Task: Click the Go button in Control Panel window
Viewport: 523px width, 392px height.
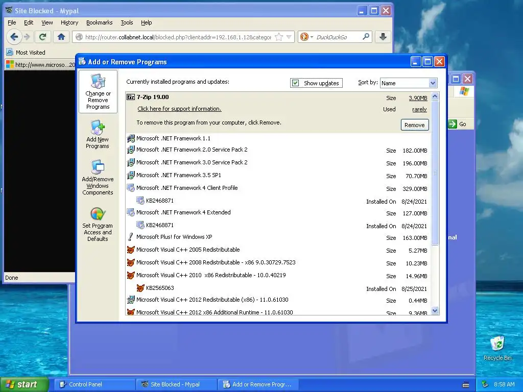Action: tap(458, 124)
